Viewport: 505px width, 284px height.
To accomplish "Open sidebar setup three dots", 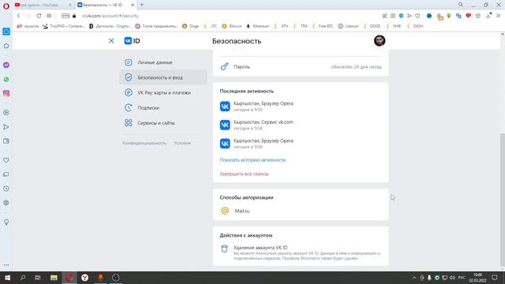I will 6,265.
